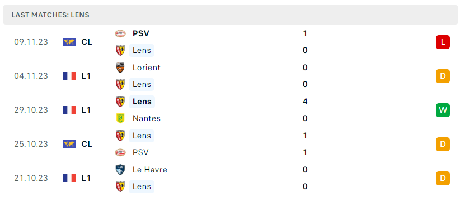Click the green W result badge
The width and height of the screenshot is (460, 202).
[443, 110]
